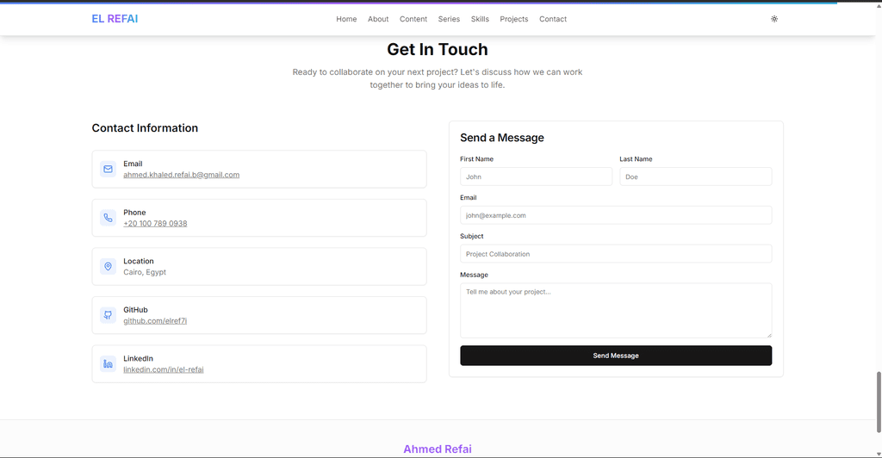Open the github.com/elref7i link

155,321
